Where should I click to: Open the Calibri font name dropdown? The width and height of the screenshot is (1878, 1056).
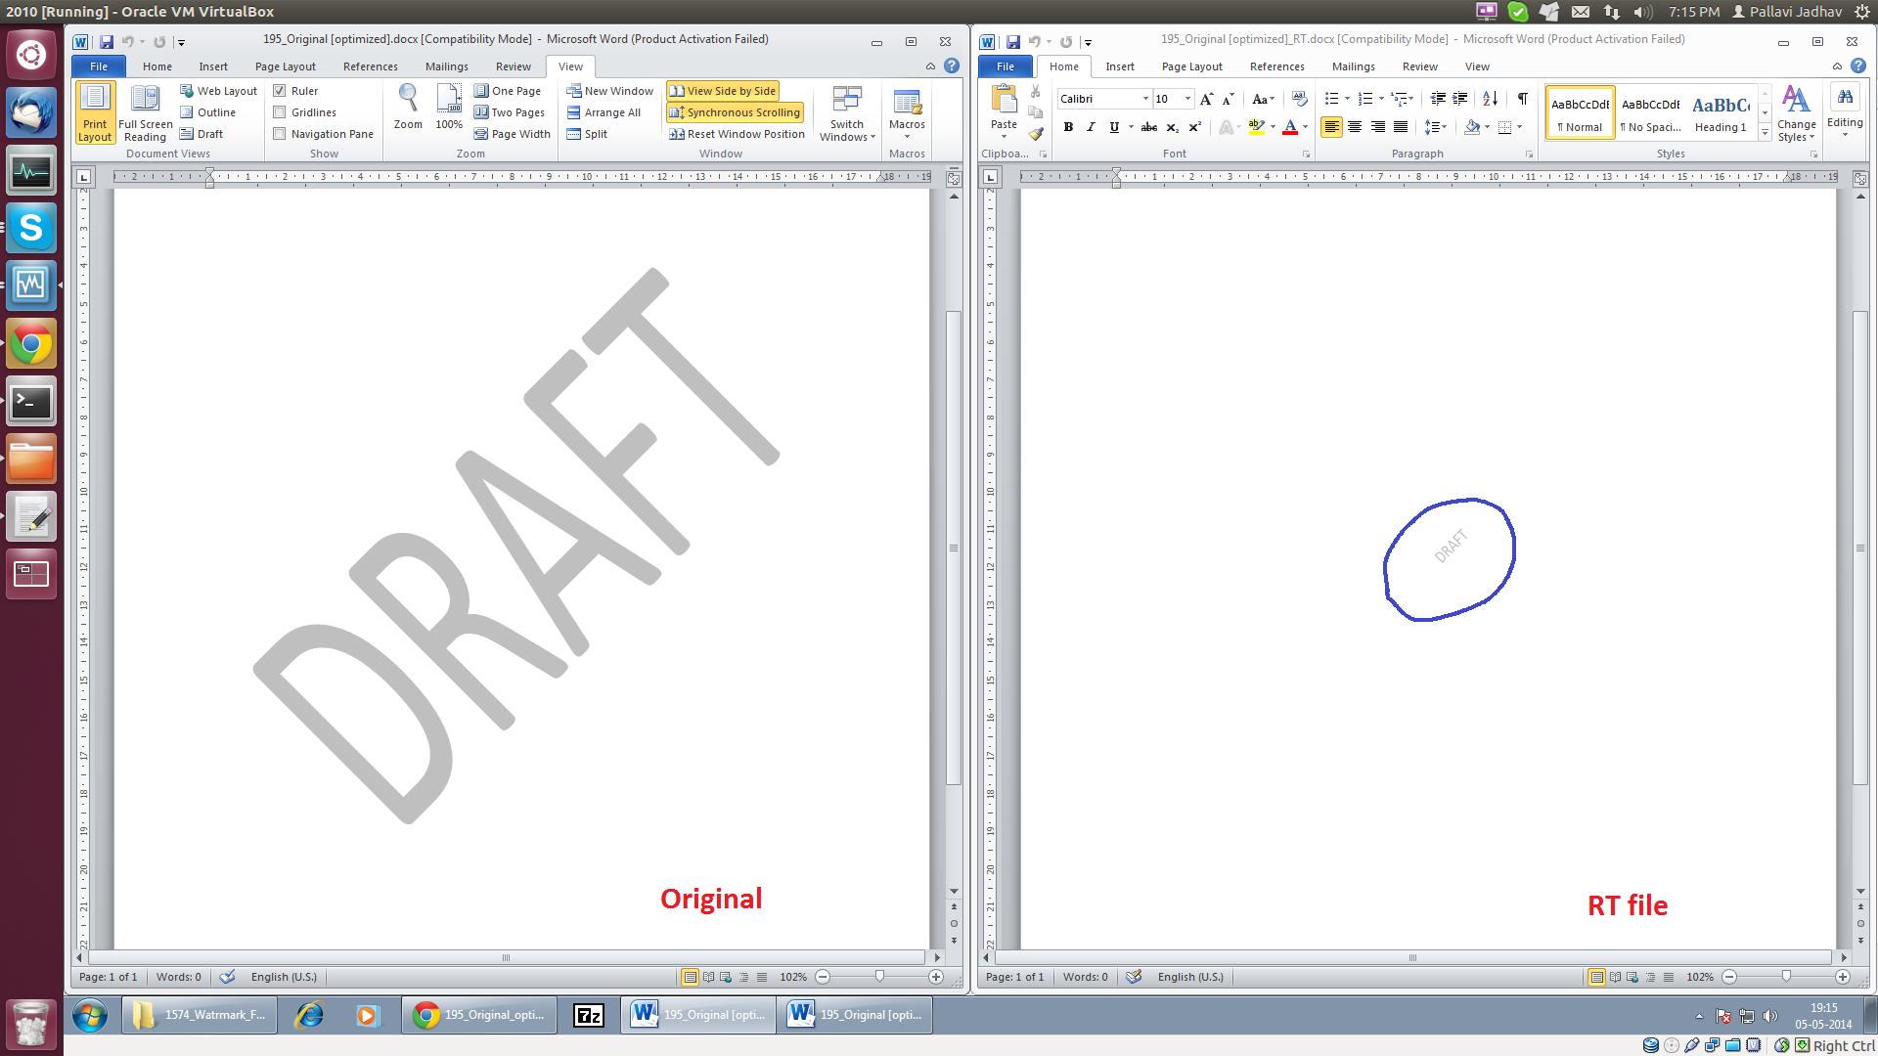(1145, 99)
